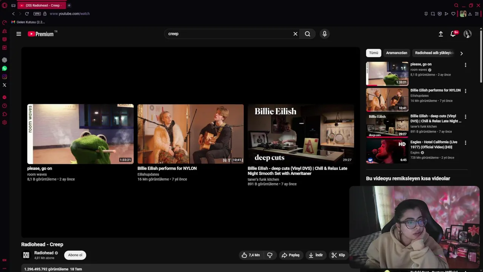483x272 pixels.
Task: Open options for sidebar please, go on
Action: point(465,65)
